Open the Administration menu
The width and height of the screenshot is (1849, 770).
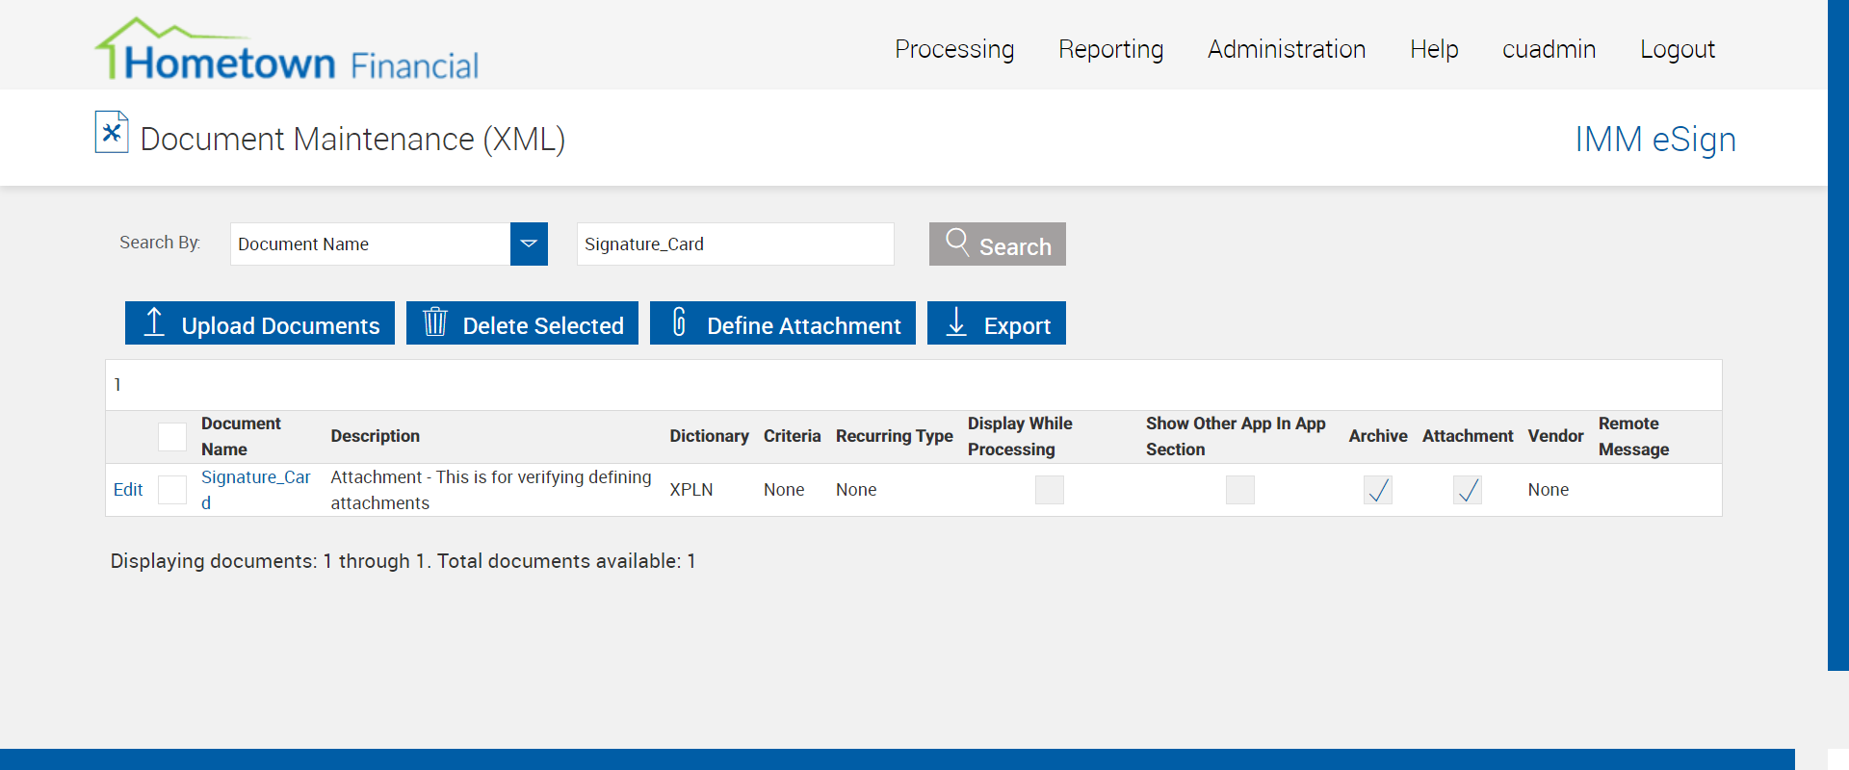click(1287, 49)
